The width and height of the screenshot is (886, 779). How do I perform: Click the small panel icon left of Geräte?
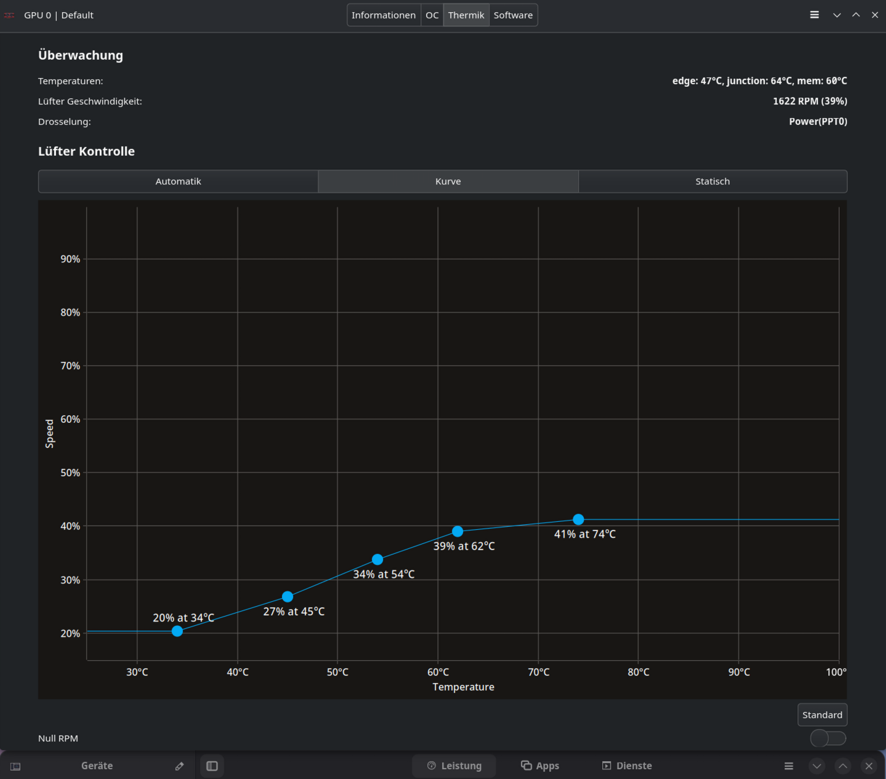point(15,766)
